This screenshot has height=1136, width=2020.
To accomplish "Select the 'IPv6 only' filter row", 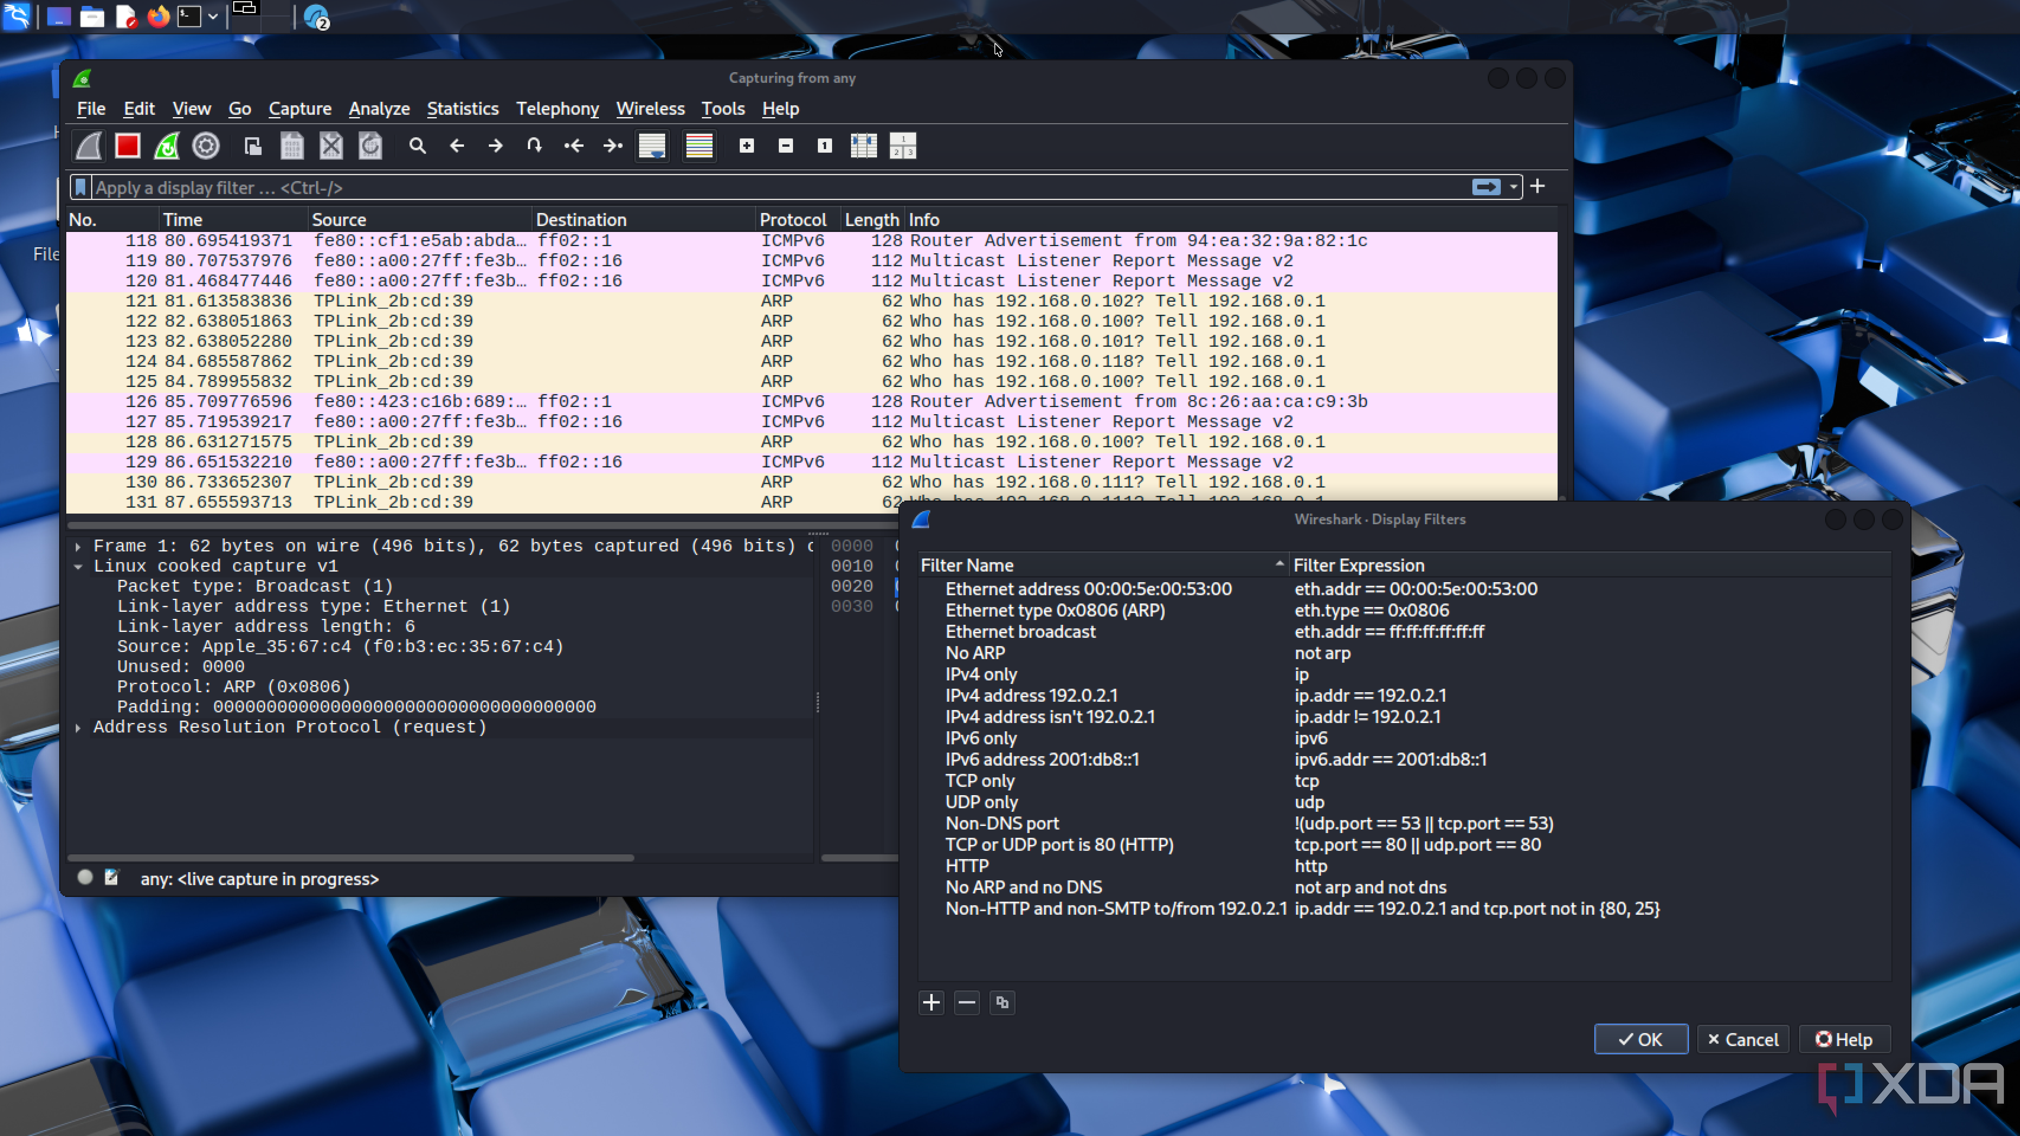I will 1405,738.
